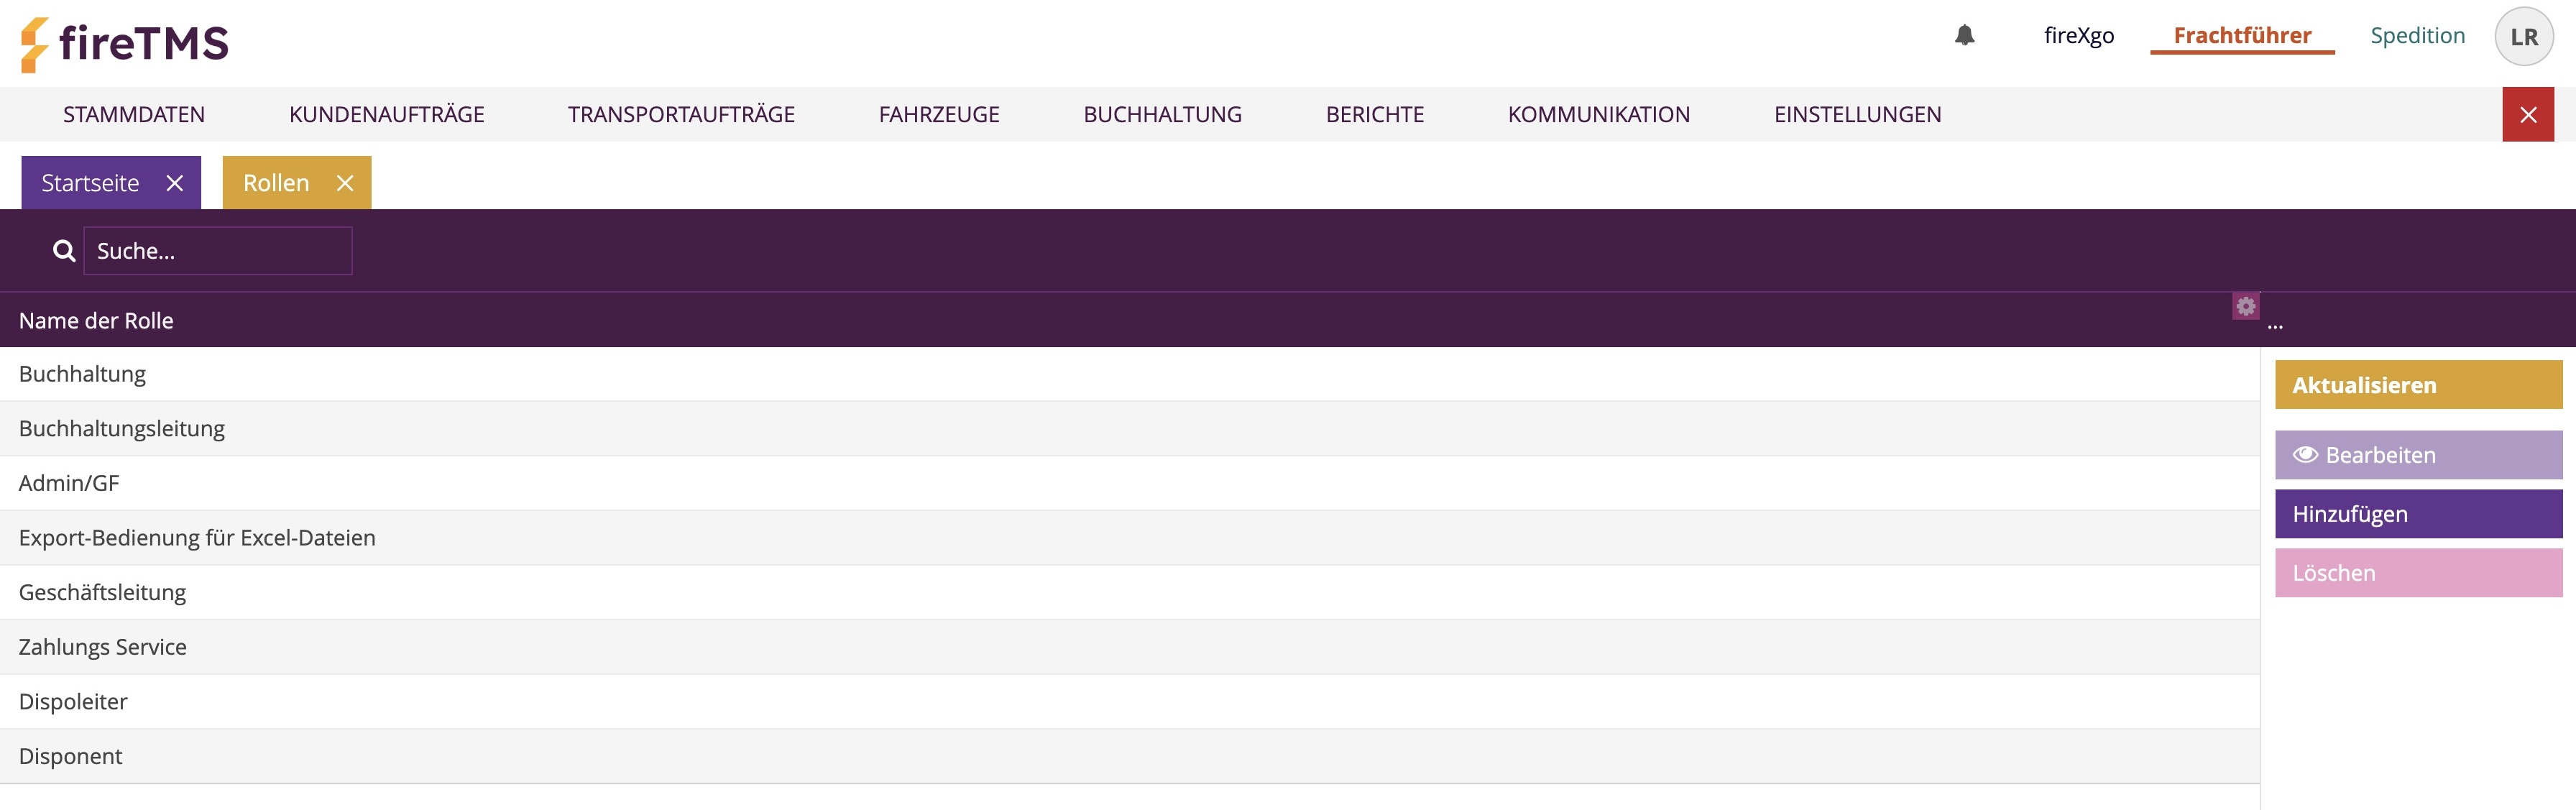2576x810 pixels.
Task: Open the EINSTELLUNGEN menu
Action: pos(1857,114)
